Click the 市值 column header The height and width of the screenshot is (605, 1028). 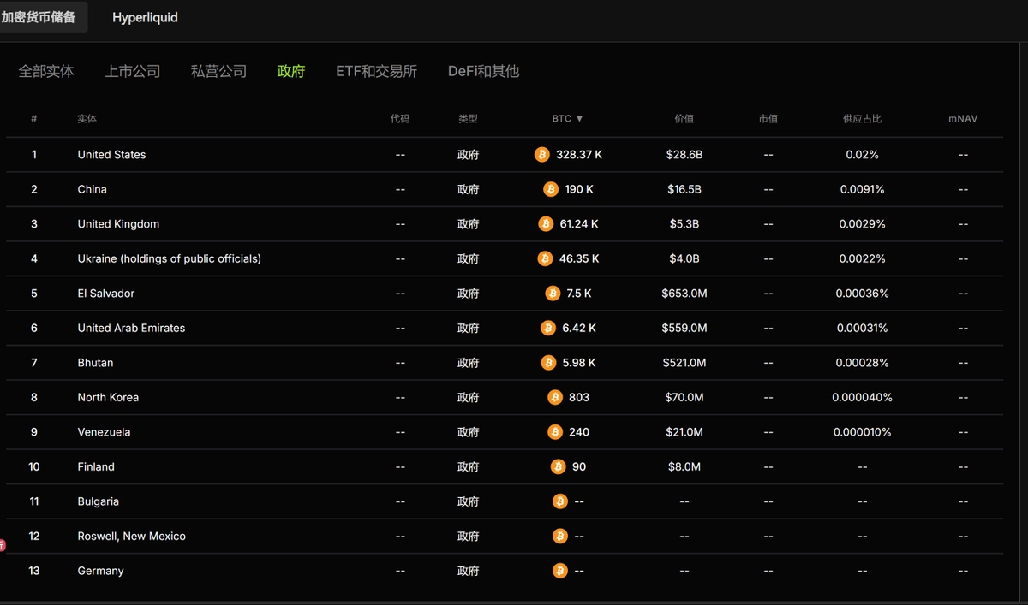768,119
